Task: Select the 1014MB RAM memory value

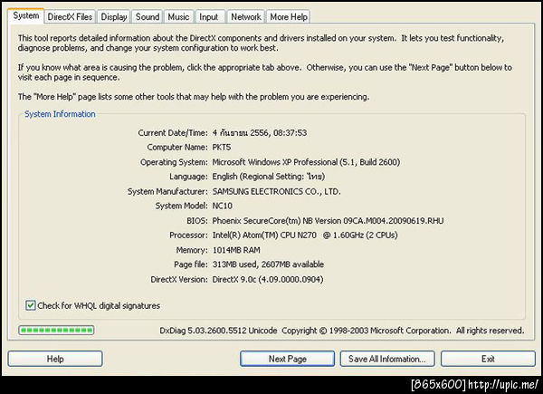Action: pyautogui.click(x=236, y=250)
